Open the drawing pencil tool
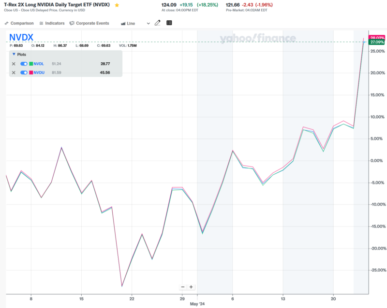 (158, 23)
